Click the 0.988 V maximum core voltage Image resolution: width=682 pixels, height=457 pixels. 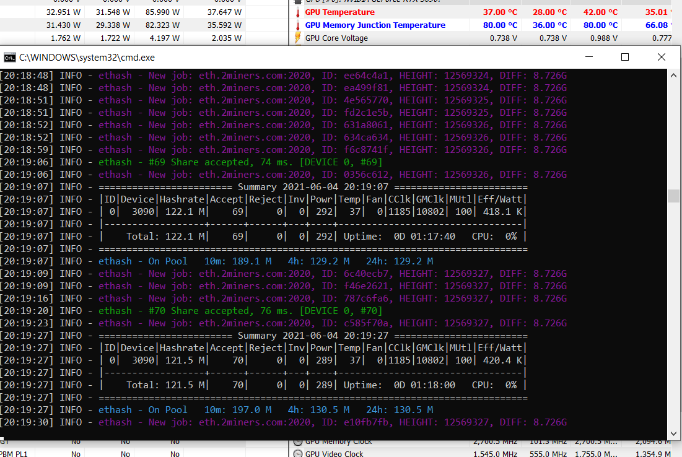click(x=604, y=38)
